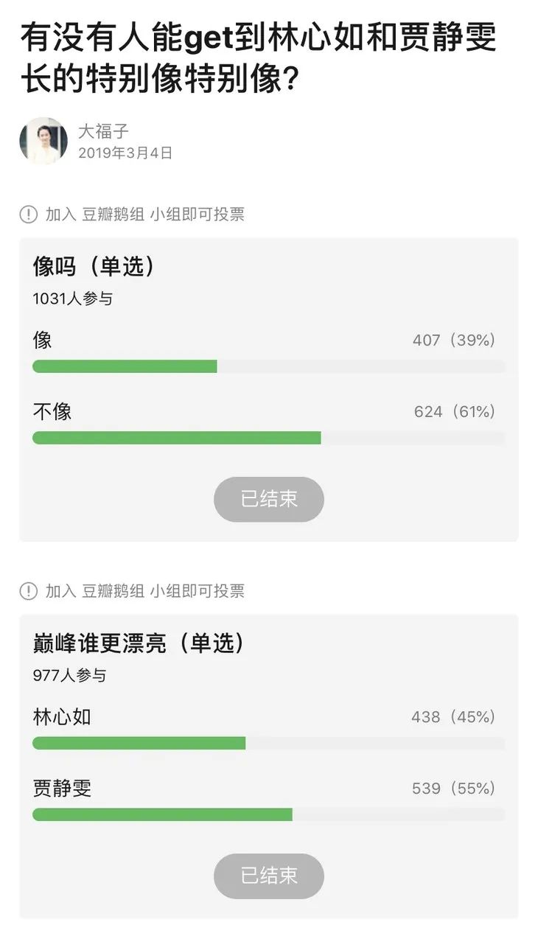Screen dimensions: 538x925
Task: Click the 大福子 author avatar
Action: point(43,141)
